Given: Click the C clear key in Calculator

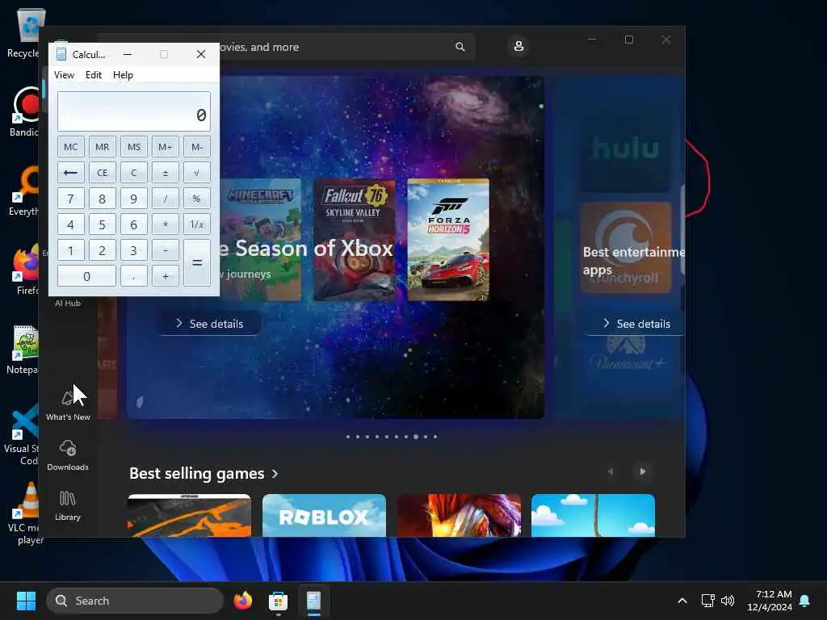Looking at the screenshot, I should [134, 173].
